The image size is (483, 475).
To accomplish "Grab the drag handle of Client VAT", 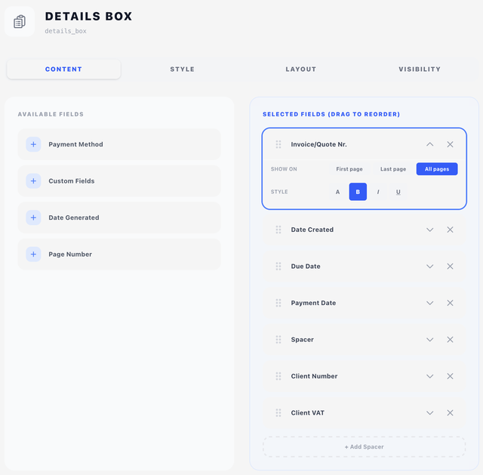I will point(278,413).
